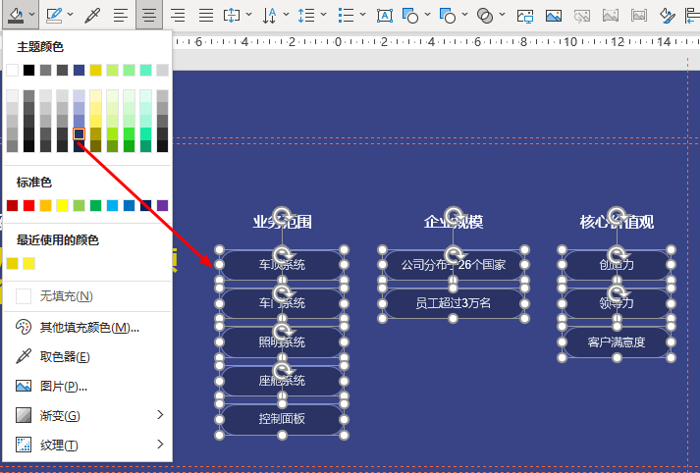Pick gold swatch in theme colors top row
The width and height of the screenshot is (700, 473).
click(x=95, y=70)
